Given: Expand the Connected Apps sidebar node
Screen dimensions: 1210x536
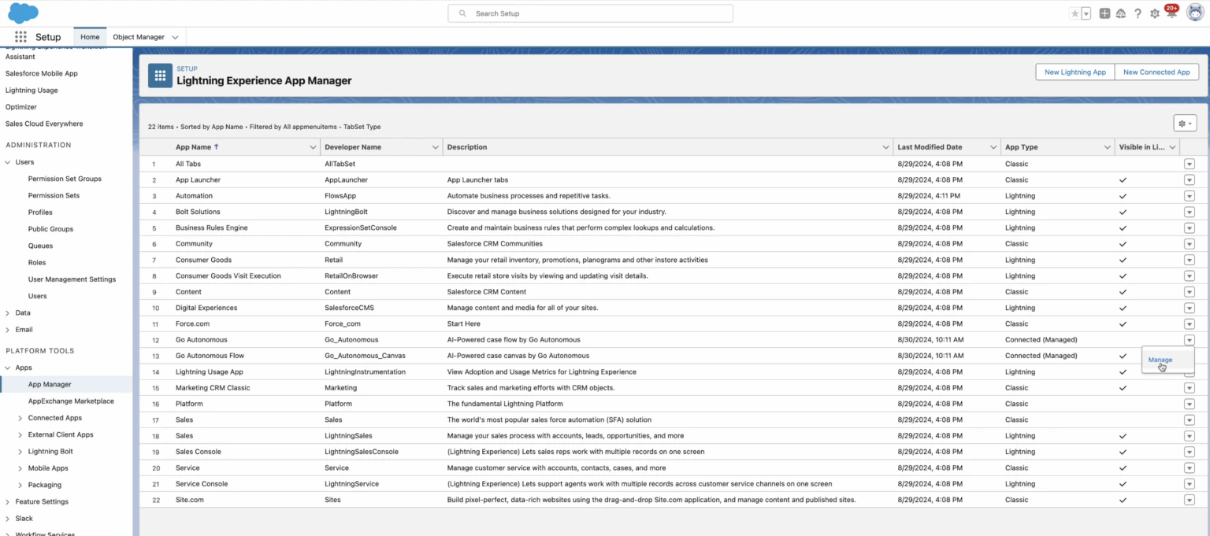Looking at the screenshot, I should click(x=20, y=418).
